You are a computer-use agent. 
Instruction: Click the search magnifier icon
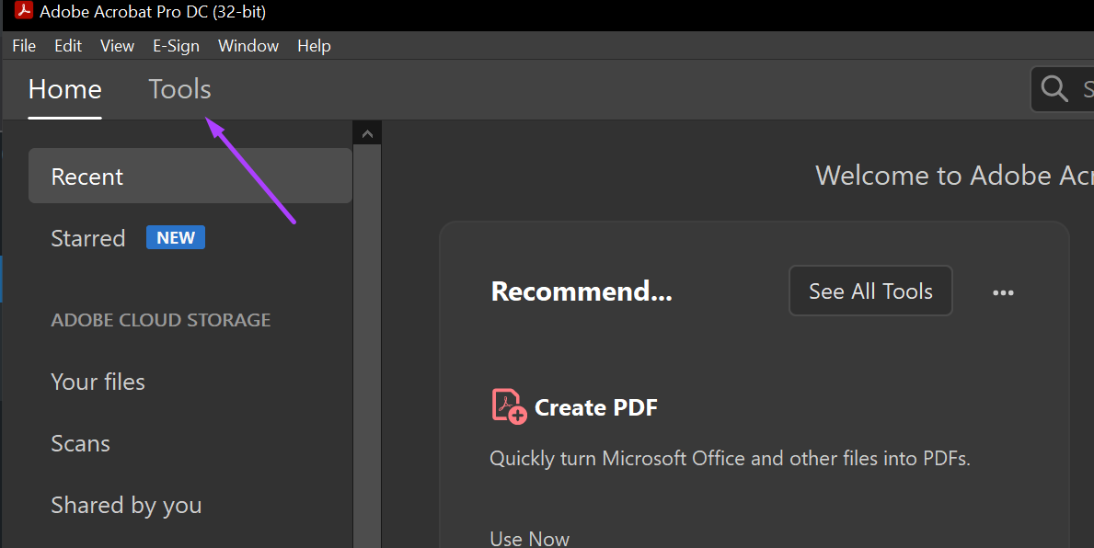coord(1054,88)
